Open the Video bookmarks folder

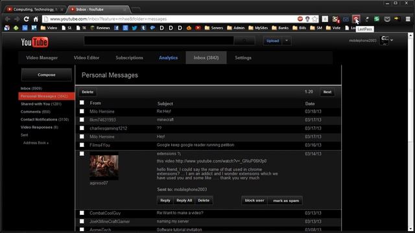click(x=49, y=28)
